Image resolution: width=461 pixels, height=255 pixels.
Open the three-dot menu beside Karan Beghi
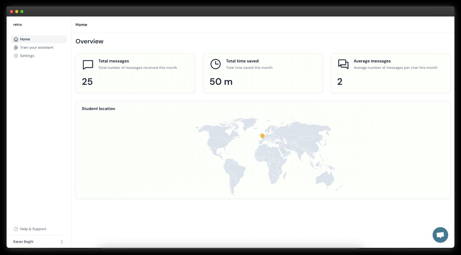62,242
